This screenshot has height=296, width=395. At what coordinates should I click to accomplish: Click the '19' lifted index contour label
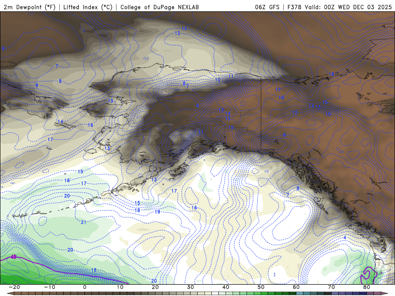(158, 212)
